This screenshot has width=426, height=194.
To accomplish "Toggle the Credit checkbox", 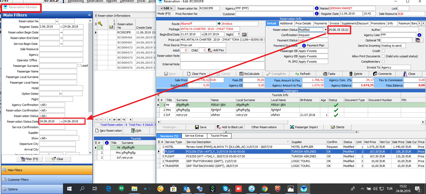I will [x=383, y=51].
